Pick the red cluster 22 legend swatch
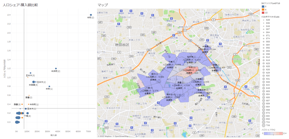 (x=263, y=12)
